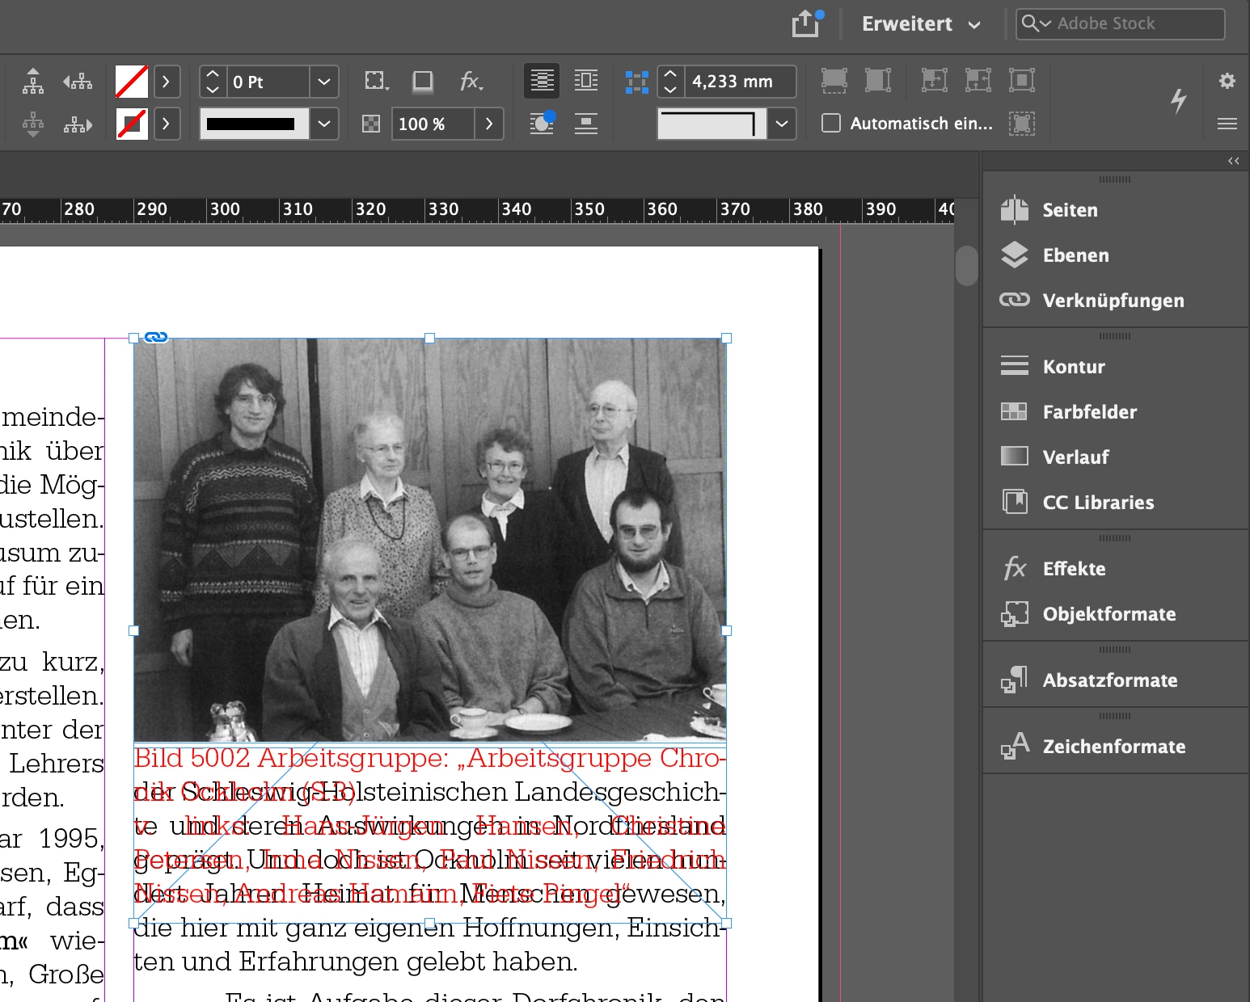
Task: Click the black stroke type preview
Action: [x=254, y=124]
